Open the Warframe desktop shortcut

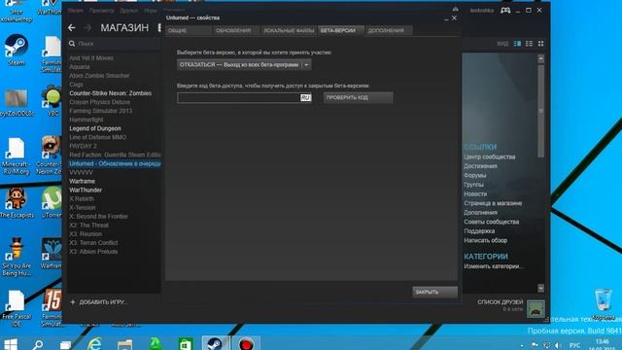click(x=52, y=253)
